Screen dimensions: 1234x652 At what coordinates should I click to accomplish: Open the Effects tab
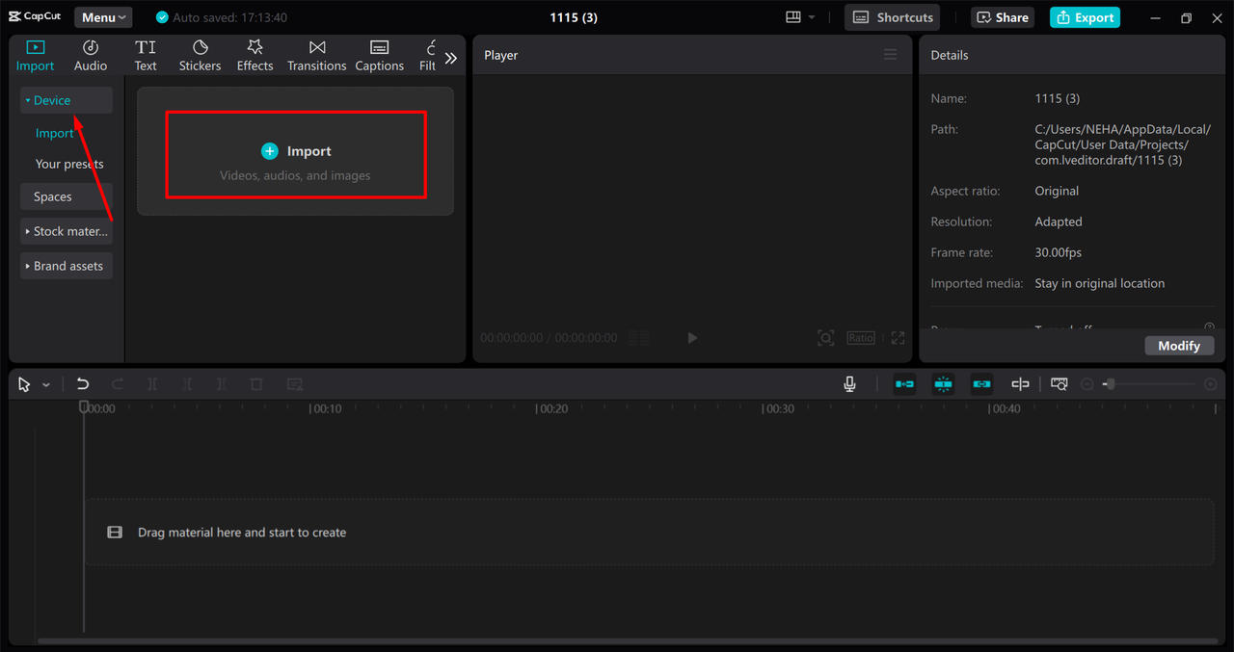[x=255, y=56]
